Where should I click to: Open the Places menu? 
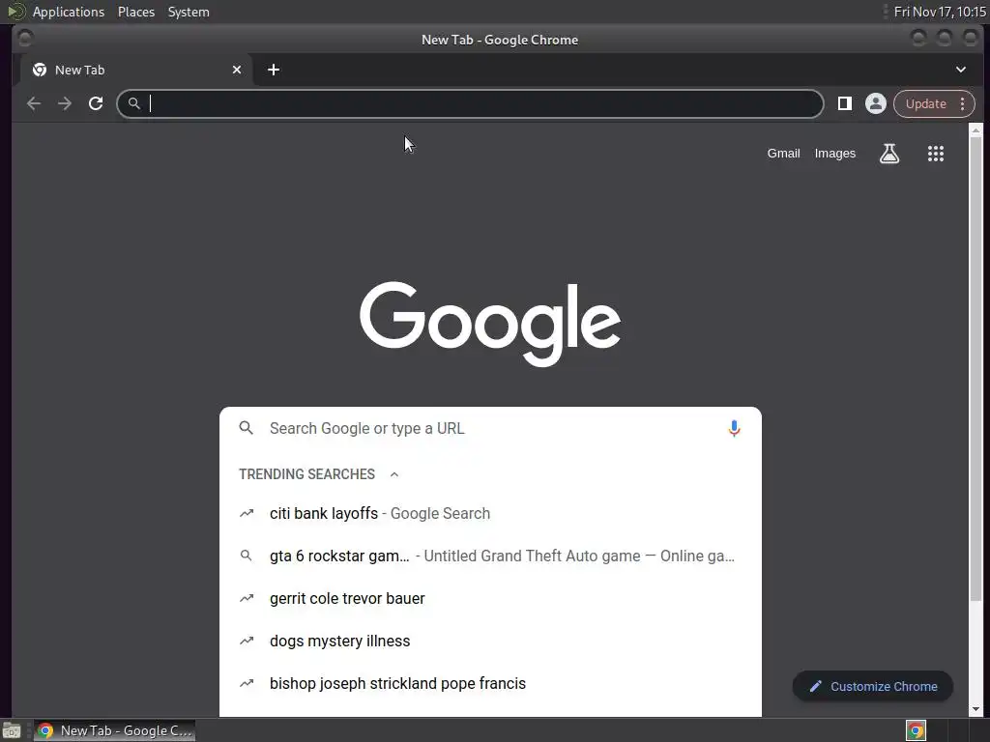tap(136, 12)
